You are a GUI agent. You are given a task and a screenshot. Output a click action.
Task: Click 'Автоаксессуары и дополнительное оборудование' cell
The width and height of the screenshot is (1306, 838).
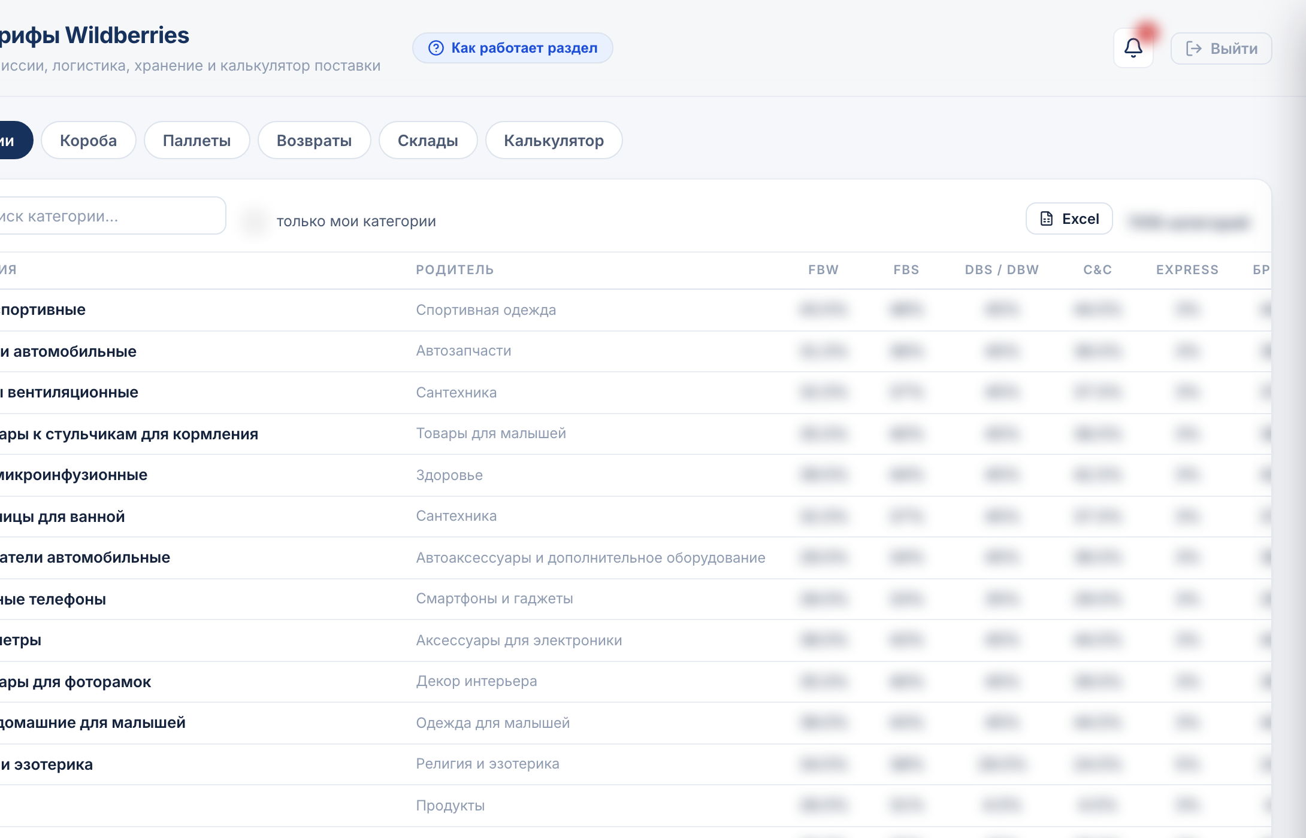point(591,558)
